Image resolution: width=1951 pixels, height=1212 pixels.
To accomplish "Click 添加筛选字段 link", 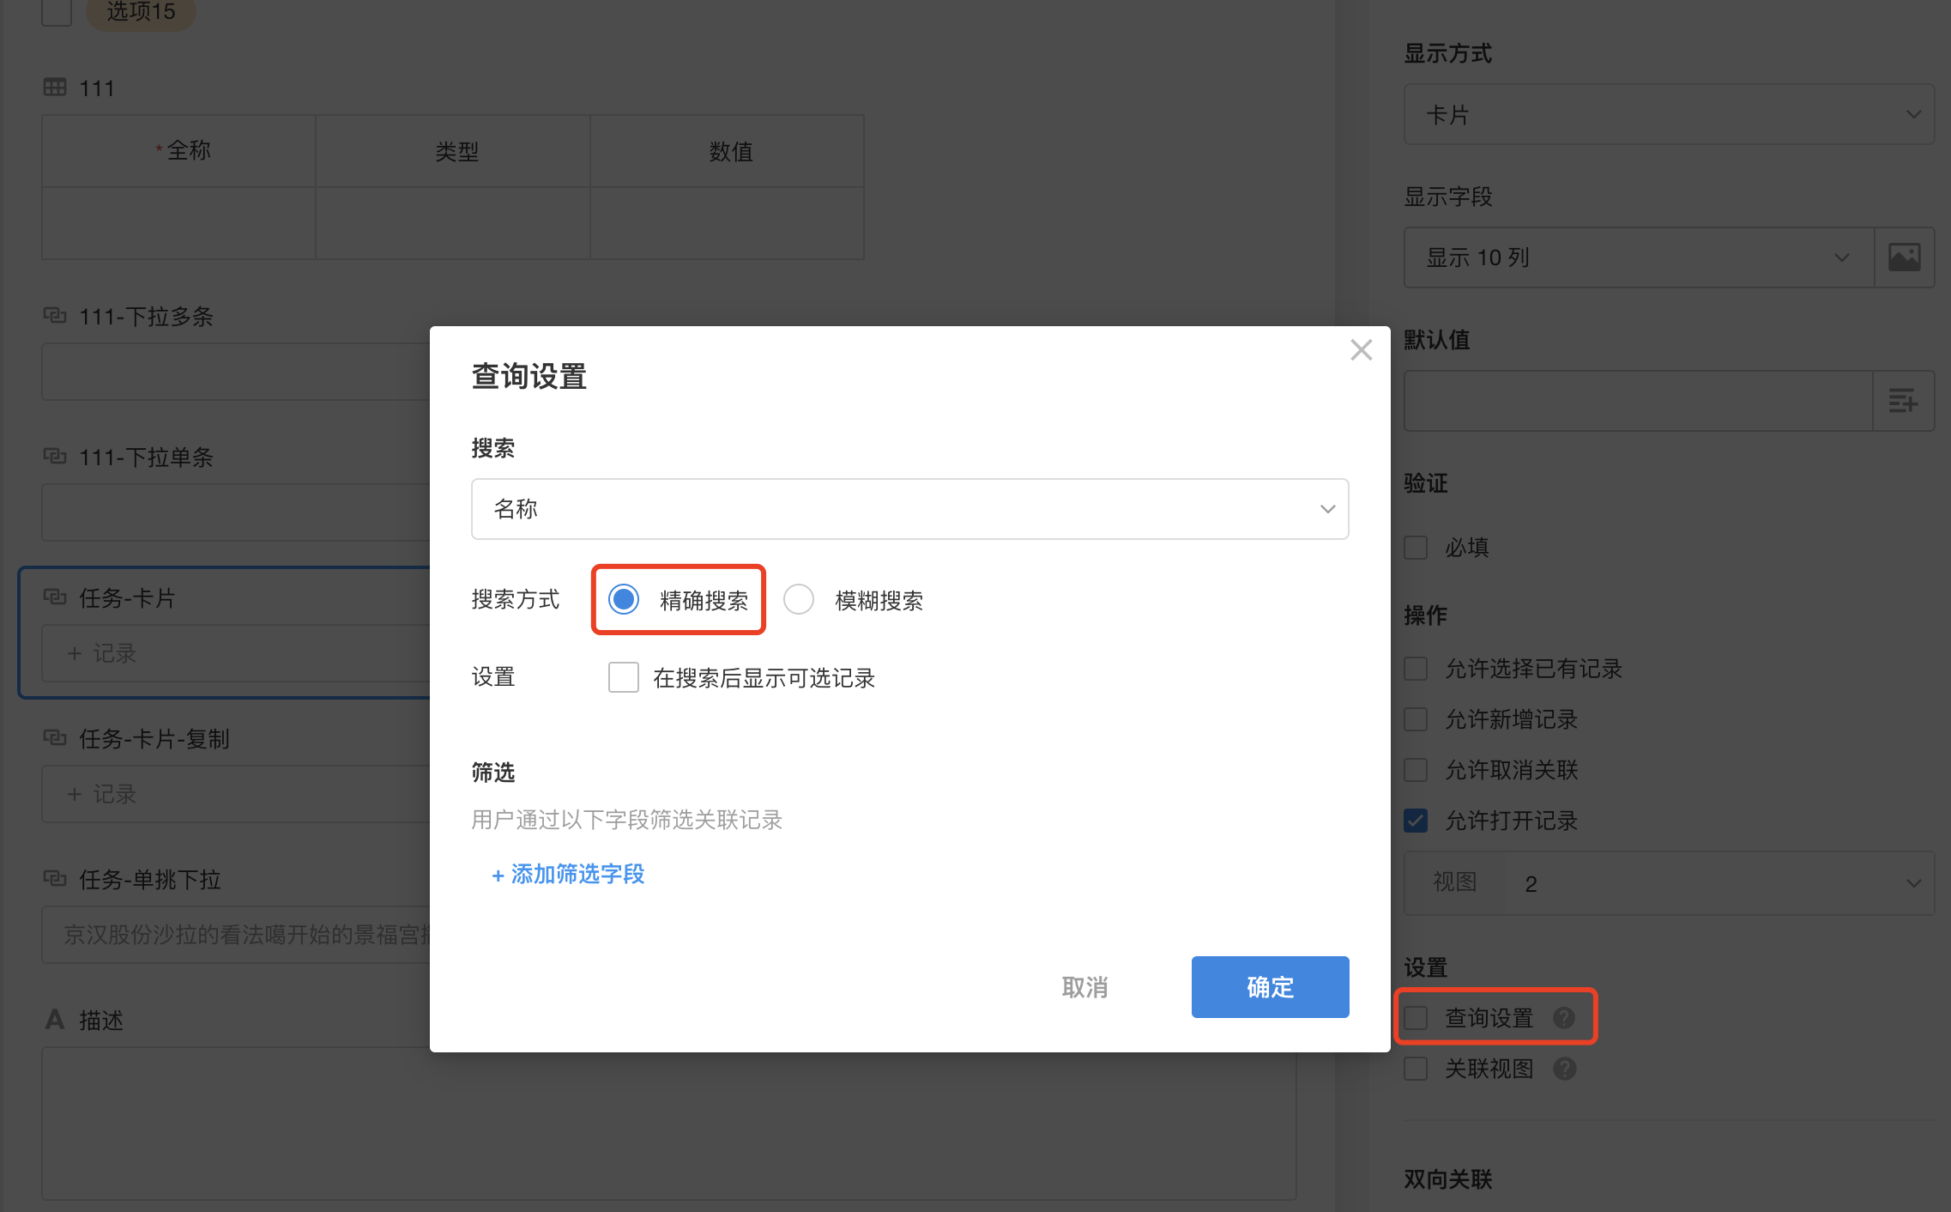I will [x=568, y=874].
